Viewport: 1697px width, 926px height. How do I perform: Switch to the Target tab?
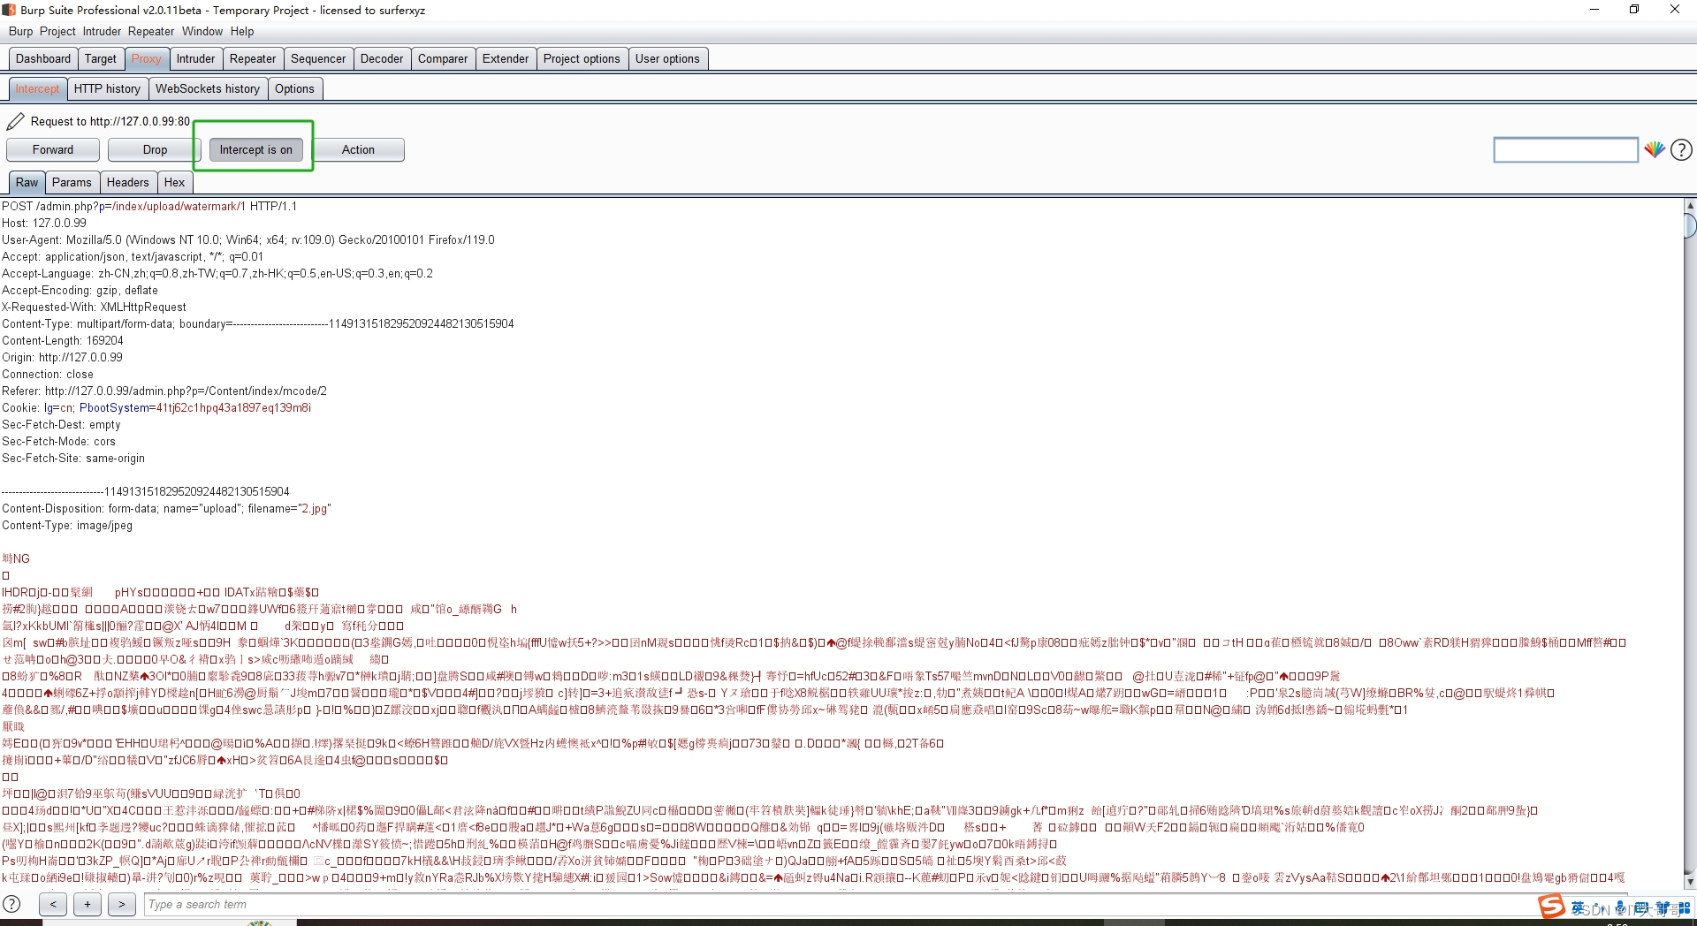pos(101,58)
